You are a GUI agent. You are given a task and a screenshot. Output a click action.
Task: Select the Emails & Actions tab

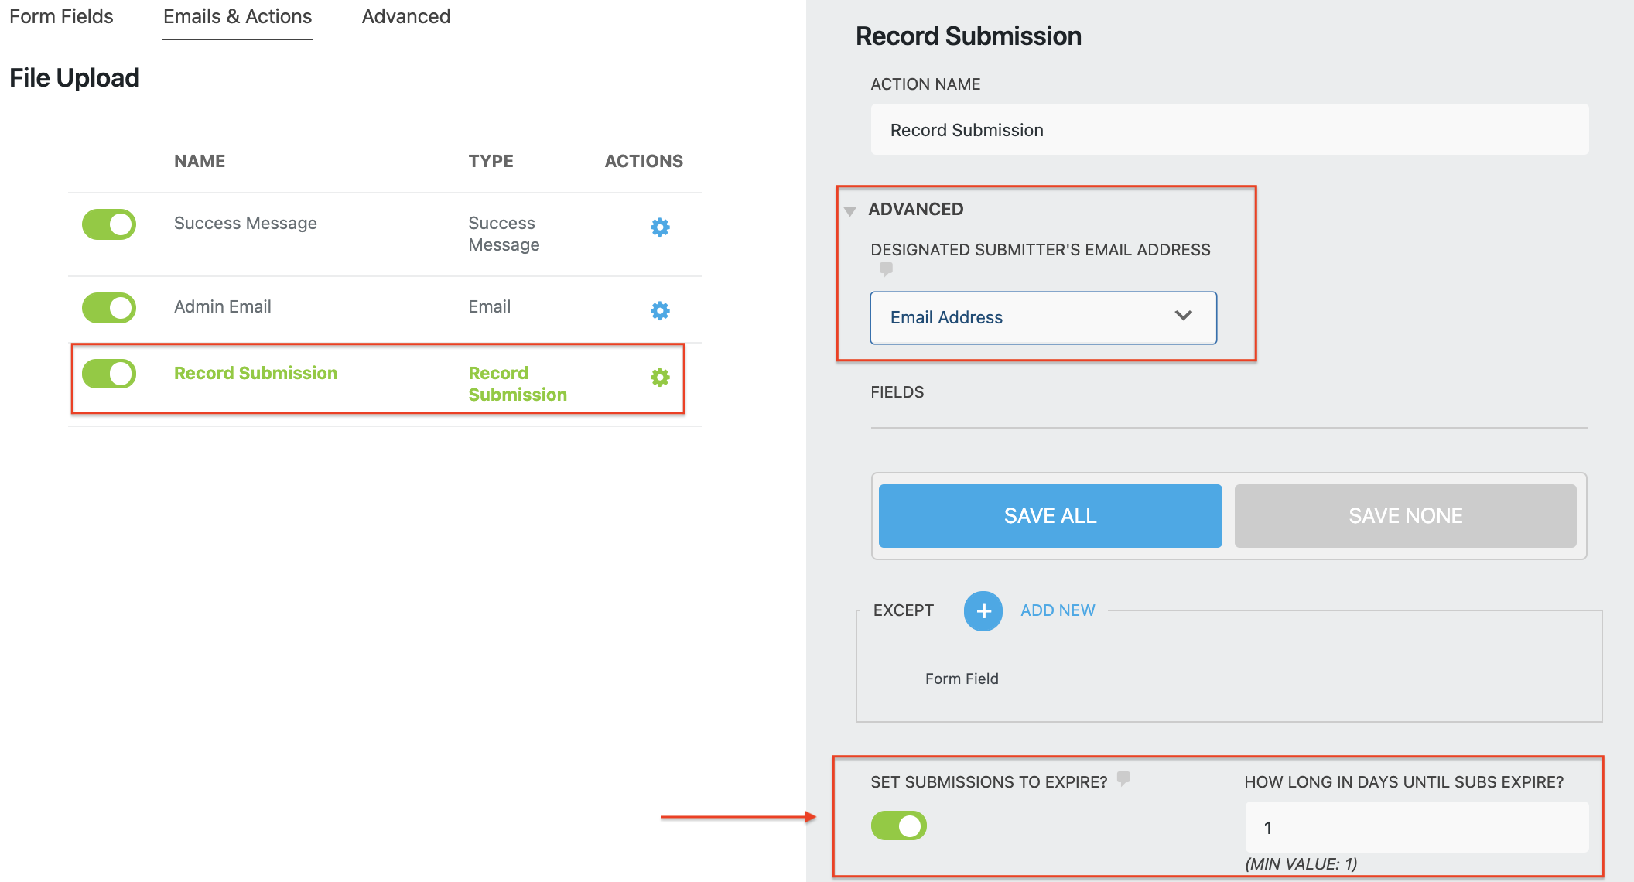pos(238,17)
